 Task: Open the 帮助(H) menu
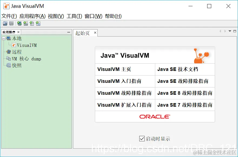[x=113, y=16]
